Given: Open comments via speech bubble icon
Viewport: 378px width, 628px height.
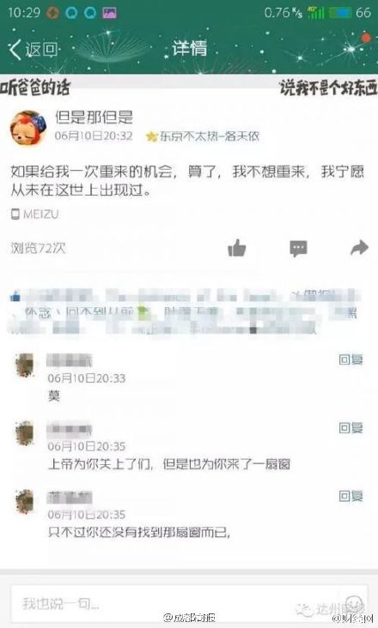Looking at the screenshot, I should tap(298, 248).
